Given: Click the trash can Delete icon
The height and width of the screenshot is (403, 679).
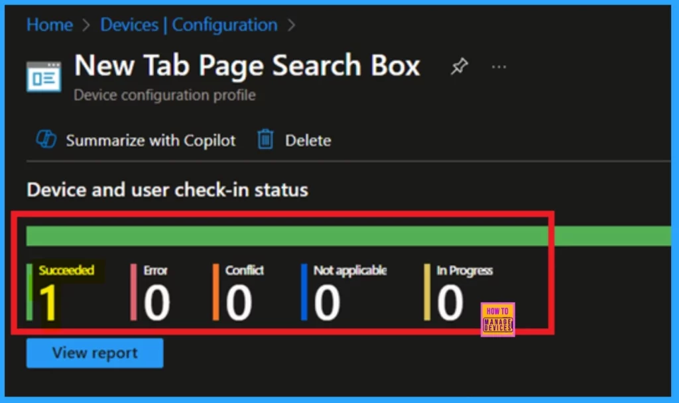Looking at the screenshot, I should pyautogui.click(x=265, y=139).
